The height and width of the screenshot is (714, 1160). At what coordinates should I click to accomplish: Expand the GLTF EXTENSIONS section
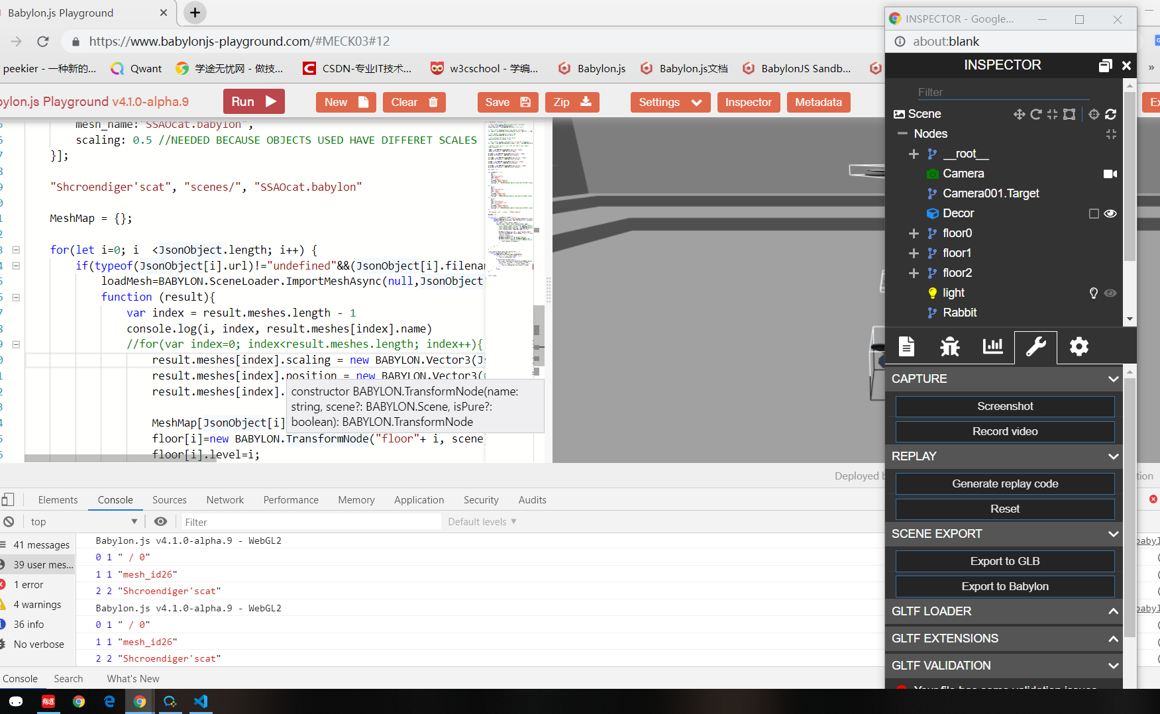pos(1113,638)
